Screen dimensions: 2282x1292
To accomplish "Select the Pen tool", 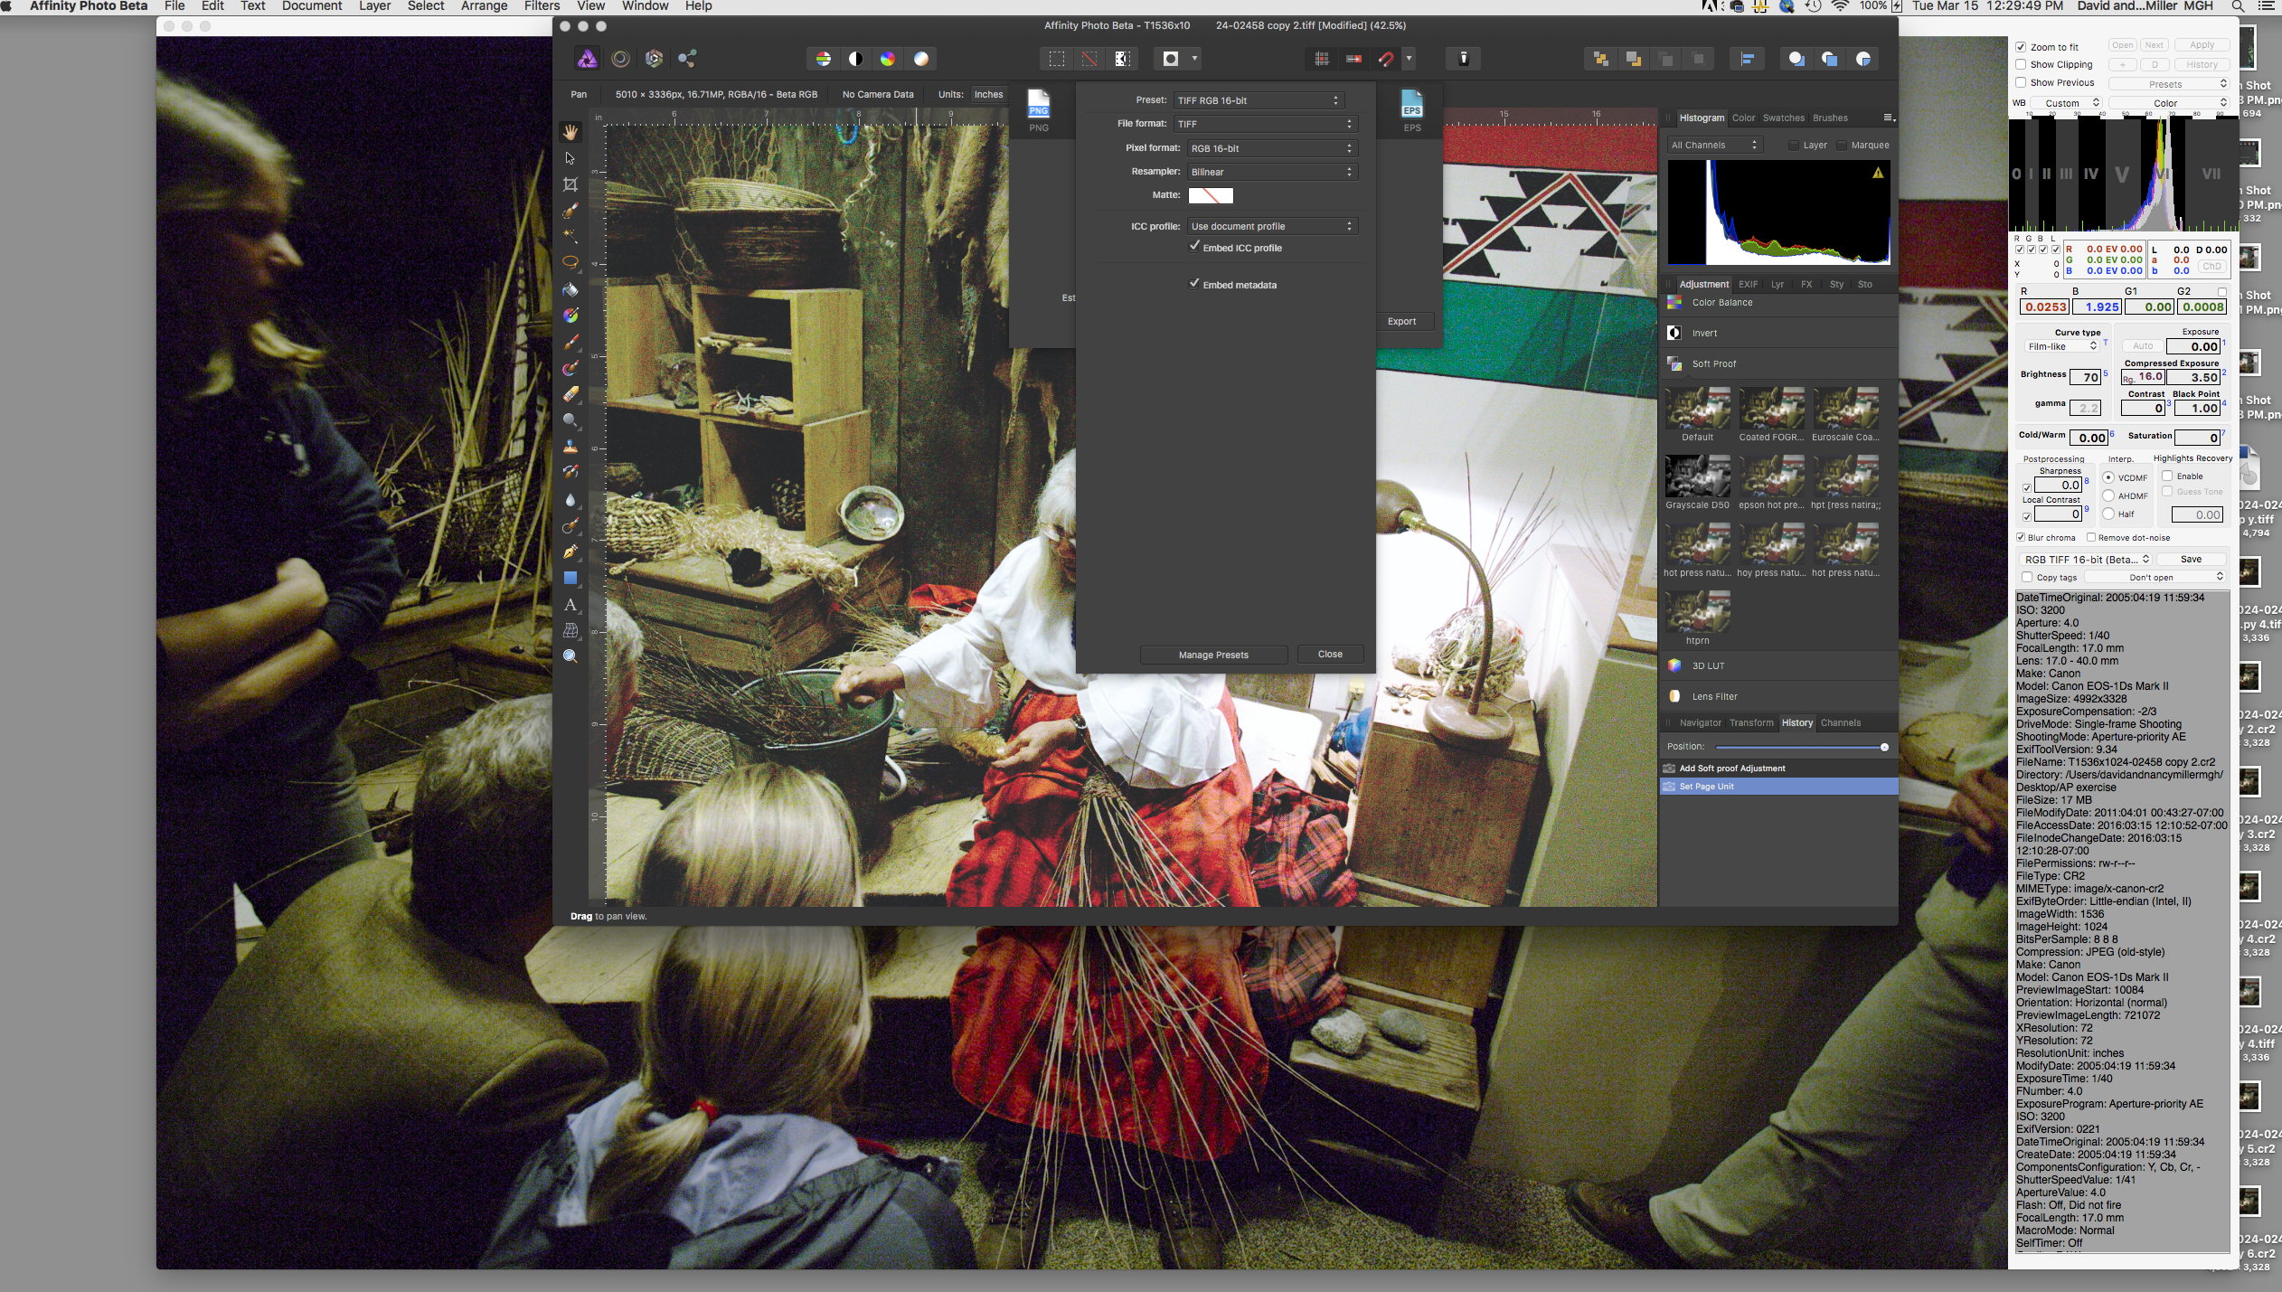I will tap(570, 552).
